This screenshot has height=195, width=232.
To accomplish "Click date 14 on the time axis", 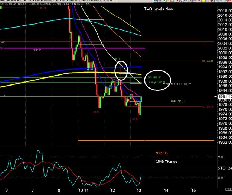I will (x=166, y=190).
